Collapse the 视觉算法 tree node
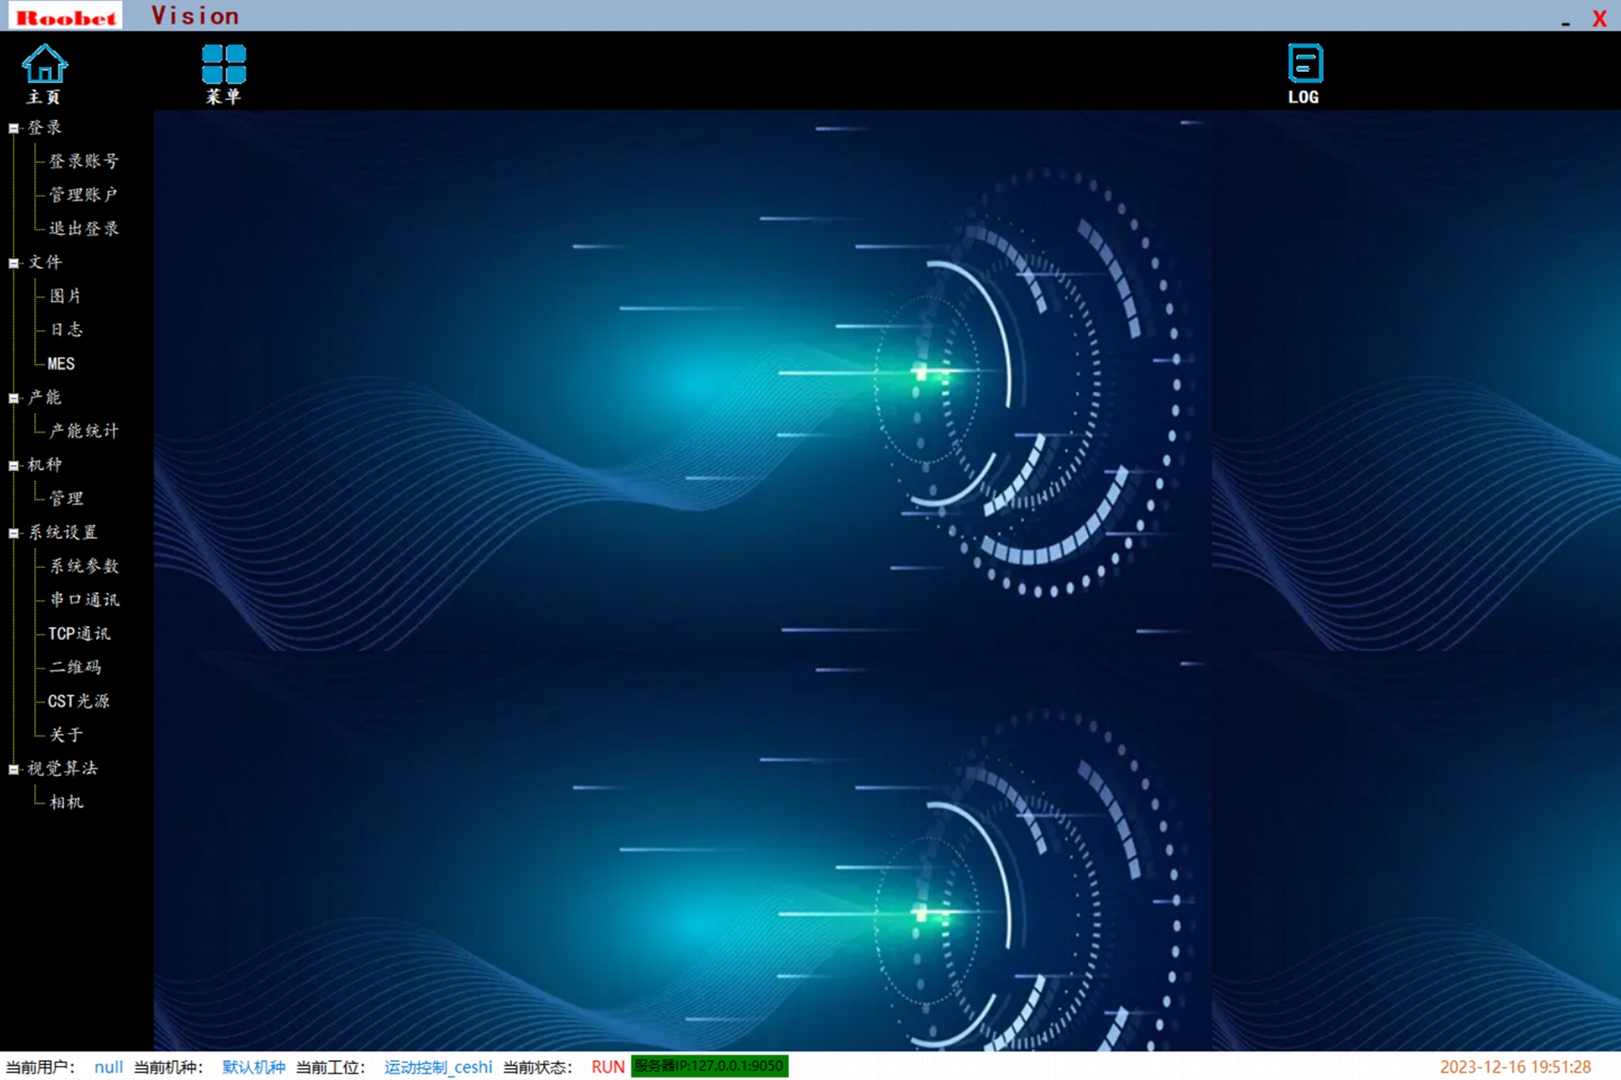This screenshot has height=1080, width=1621. coord(13,769)
